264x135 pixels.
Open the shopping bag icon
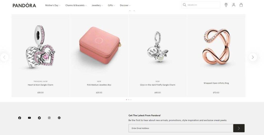click(x=241, y=5)
